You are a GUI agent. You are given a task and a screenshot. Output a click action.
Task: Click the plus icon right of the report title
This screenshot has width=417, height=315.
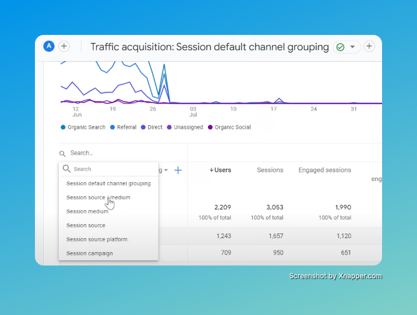click(369, 47)
